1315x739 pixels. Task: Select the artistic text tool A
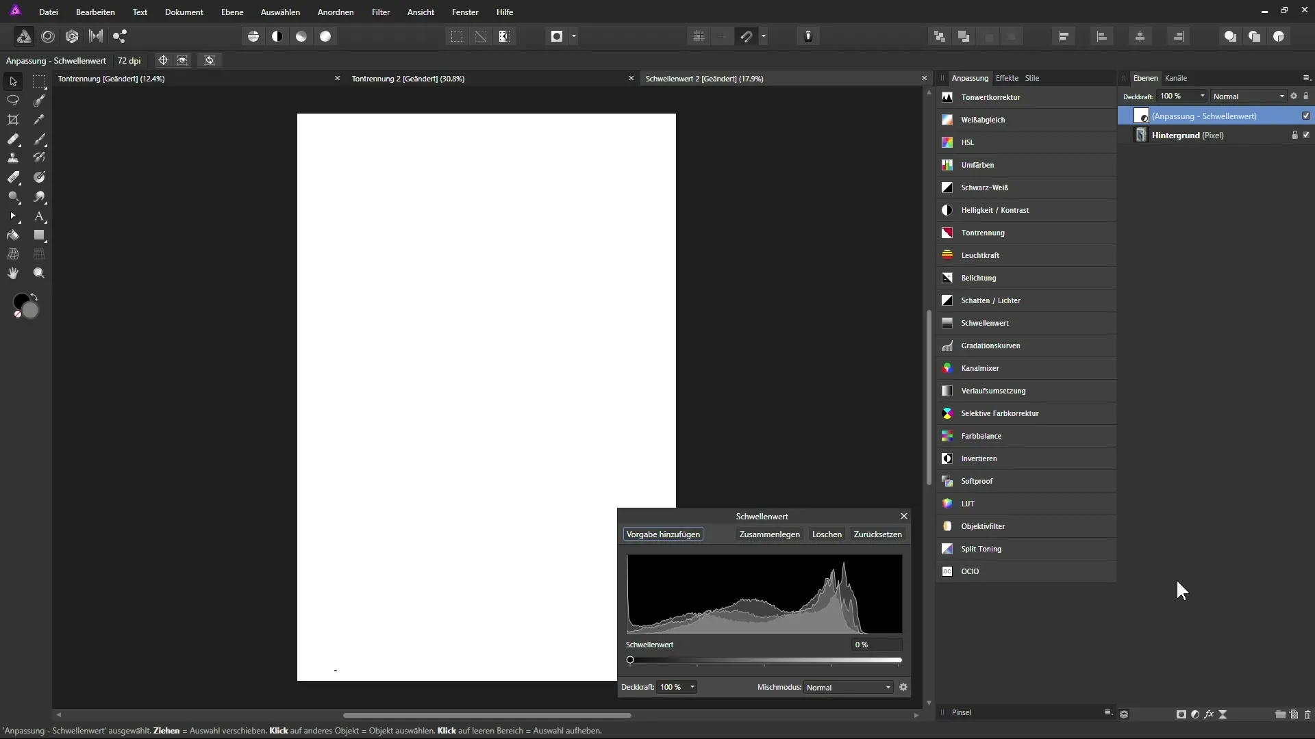39,216
